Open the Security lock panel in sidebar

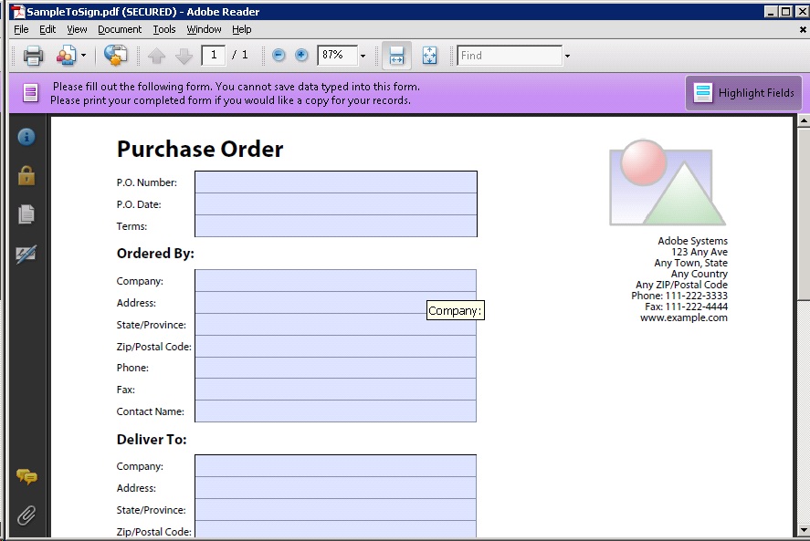click(x=26, y=175)
